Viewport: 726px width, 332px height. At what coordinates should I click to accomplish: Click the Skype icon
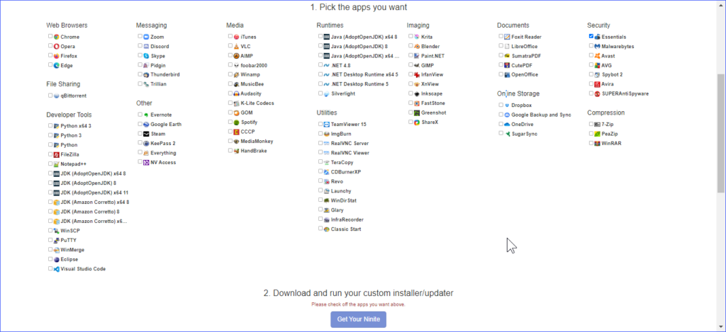coord(146,56)
